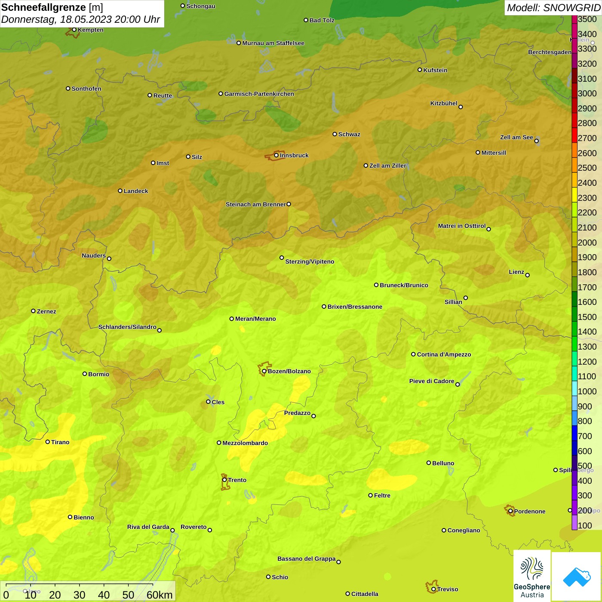Screen dimensions: 602x602
Task: Click the Modell: SNOWGRID label
Action: (x=553, y=8)
